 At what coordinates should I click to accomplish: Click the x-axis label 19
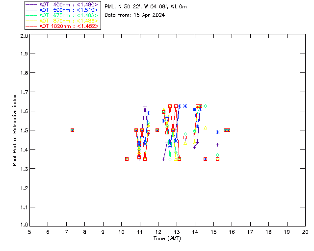pos(287,232)
